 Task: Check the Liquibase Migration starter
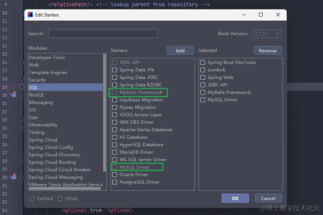click(115, 100)
